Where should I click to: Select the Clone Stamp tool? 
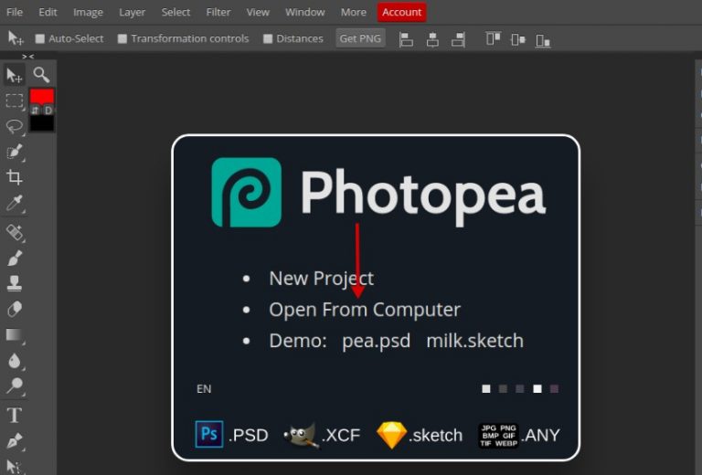click(x=15, y=283)
